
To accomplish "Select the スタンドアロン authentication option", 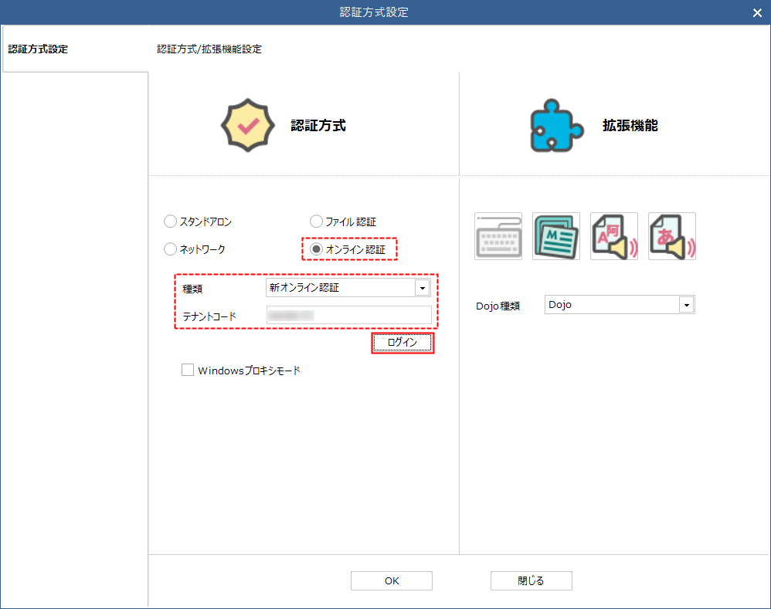I will pos(170,222).
